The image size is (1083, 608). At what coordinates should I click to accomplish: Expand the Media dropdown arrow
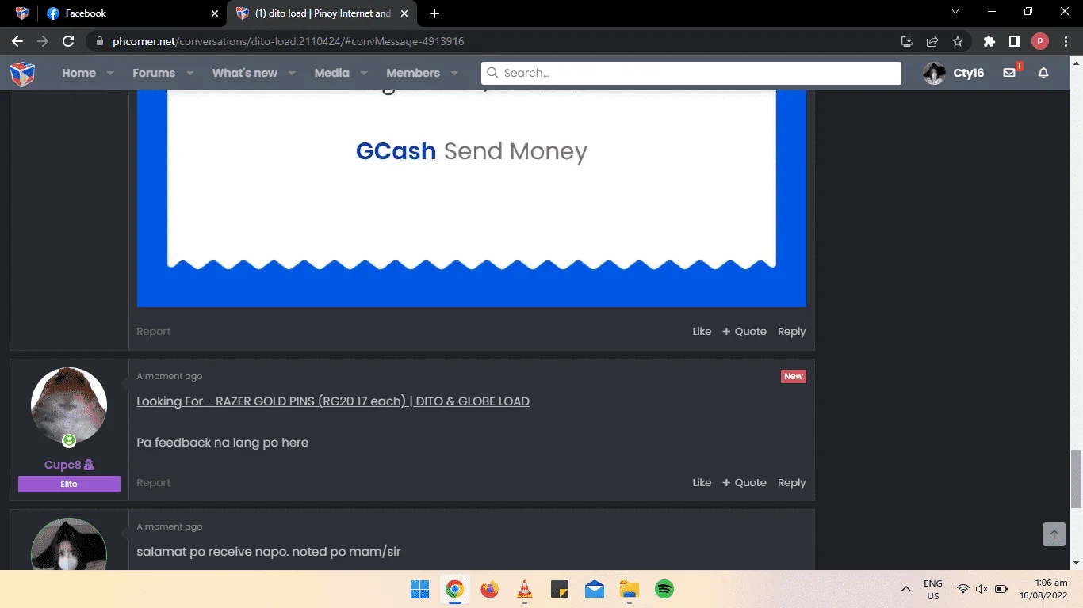(364, 73)
